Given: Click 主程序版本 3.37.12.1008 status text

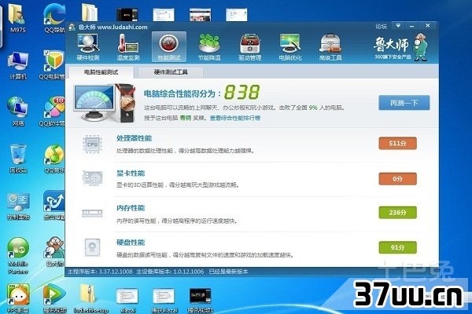Looking at the screenshot, I should (100, 272).
